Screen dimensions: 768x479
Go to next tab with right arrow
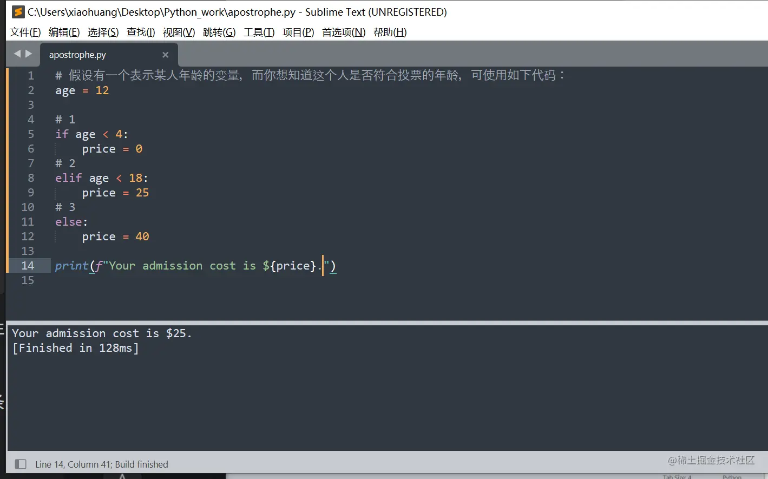tap(29, 54)
